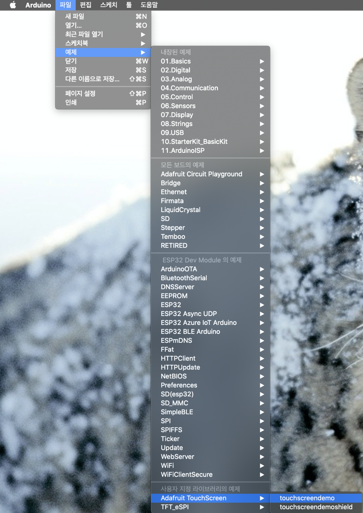
Task: Open the DNSServer examples submenu
Action: (x=211, y=287)
